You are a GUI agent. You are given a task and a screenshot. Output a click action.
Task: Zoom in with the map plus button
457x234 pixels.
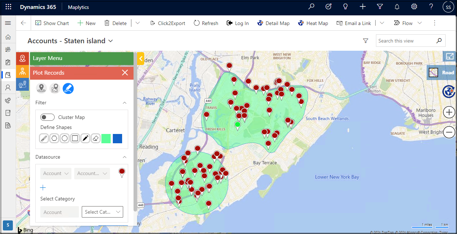coord(449,113)
